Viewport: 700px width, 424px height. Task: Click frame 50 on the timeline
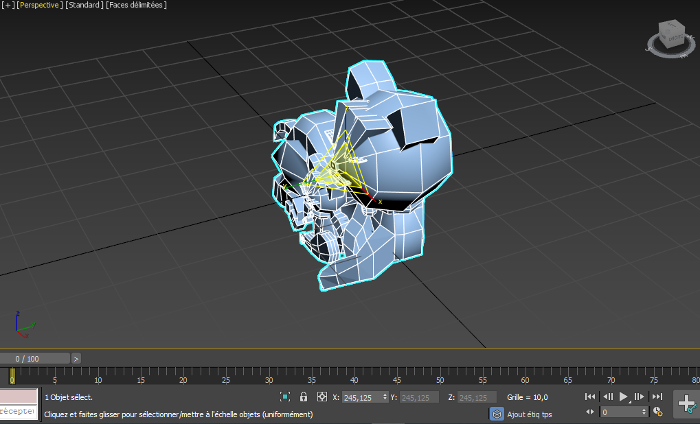tap(440, 380)
